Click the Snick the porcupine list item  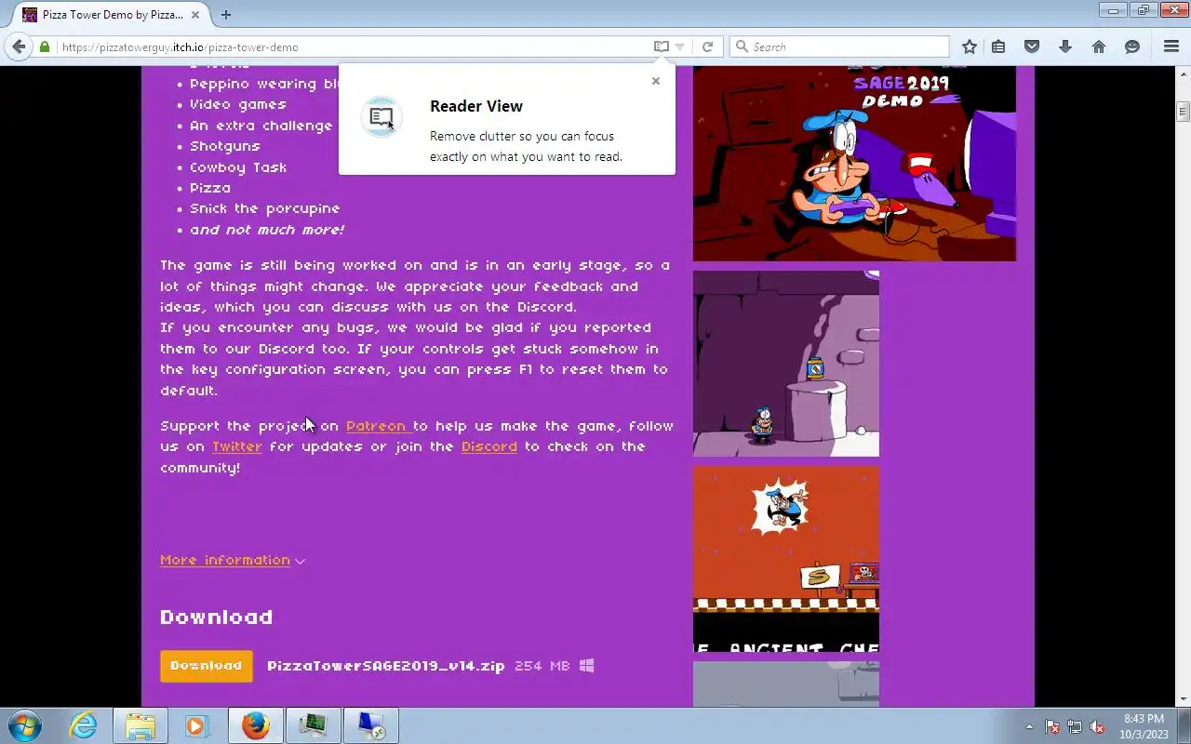(x=265, y=209)
